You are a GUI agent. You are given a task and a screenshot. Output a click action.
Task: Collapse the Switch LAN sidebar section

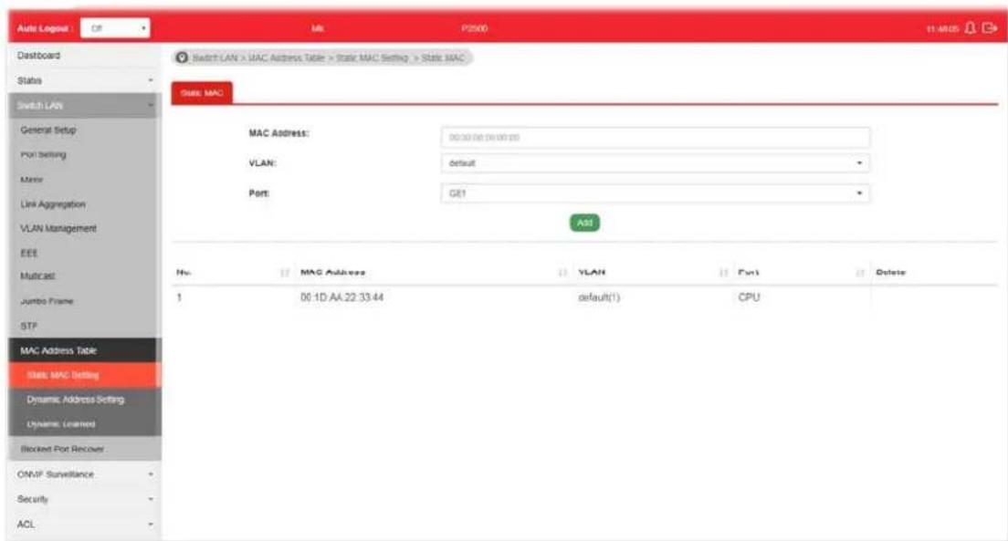84,106
